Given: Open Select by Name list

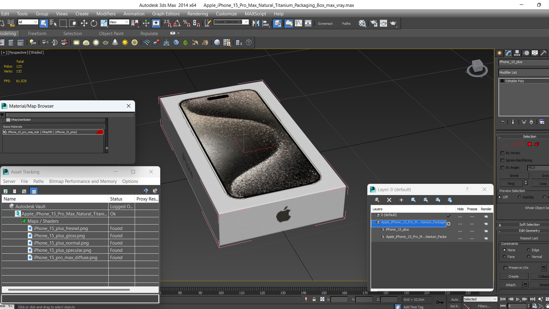Looking at the screenshot, I should (x=53, y=23).
